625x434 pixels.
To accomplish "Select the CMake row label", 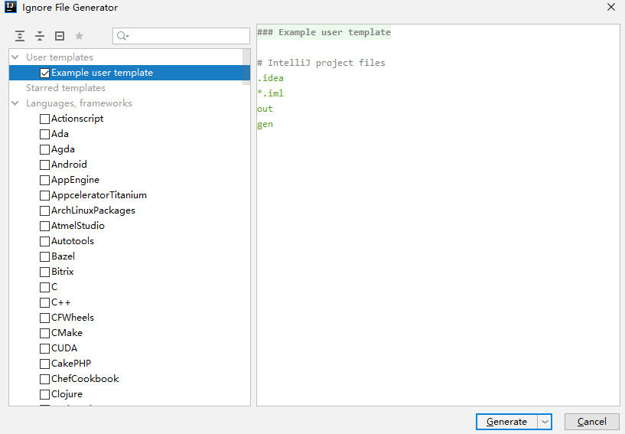I will click(x=67, y=333).
